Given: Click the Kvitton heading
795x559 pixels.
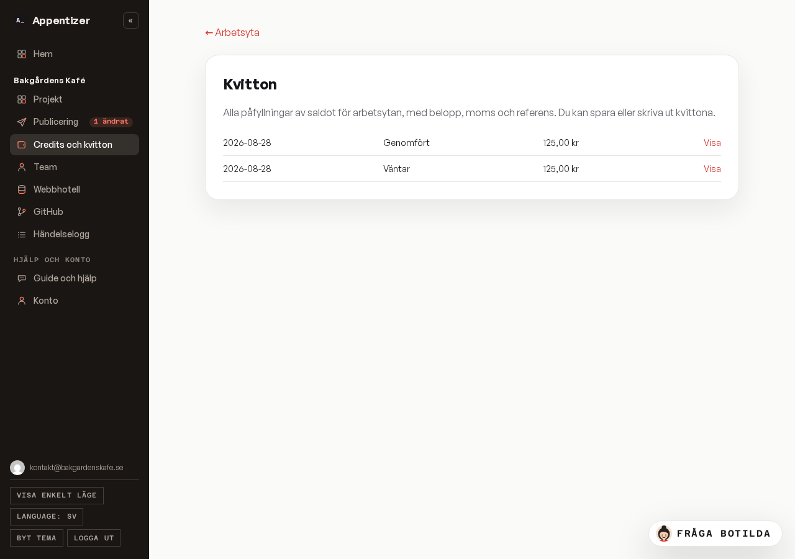Looking at the screenshot, I should (250, 84).
